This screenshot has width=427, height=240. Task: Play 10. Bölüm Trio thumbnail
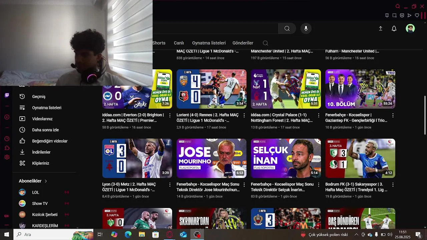[x=360, y=89]
